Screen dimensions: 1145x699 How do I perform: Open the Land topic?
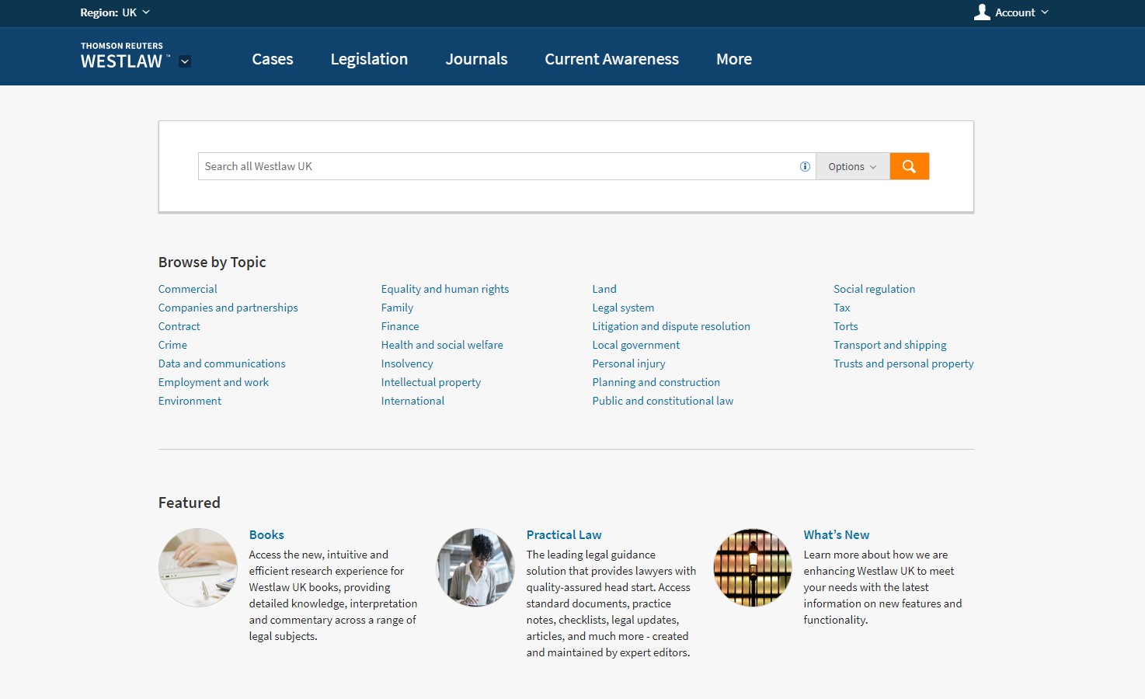tap(604, 289)
